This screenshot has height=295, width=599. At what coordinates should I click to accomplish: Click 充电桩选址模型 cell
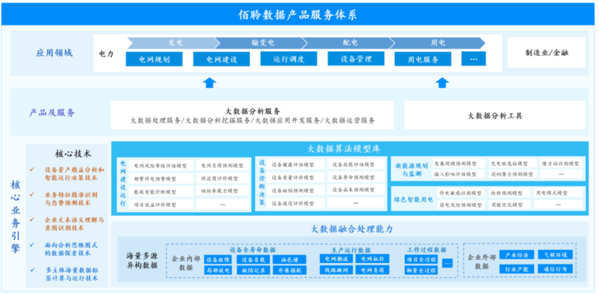(512, 164)
